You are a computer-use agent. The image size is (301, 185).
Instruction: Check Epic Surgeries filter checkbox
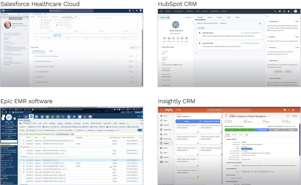coord(96,131)
